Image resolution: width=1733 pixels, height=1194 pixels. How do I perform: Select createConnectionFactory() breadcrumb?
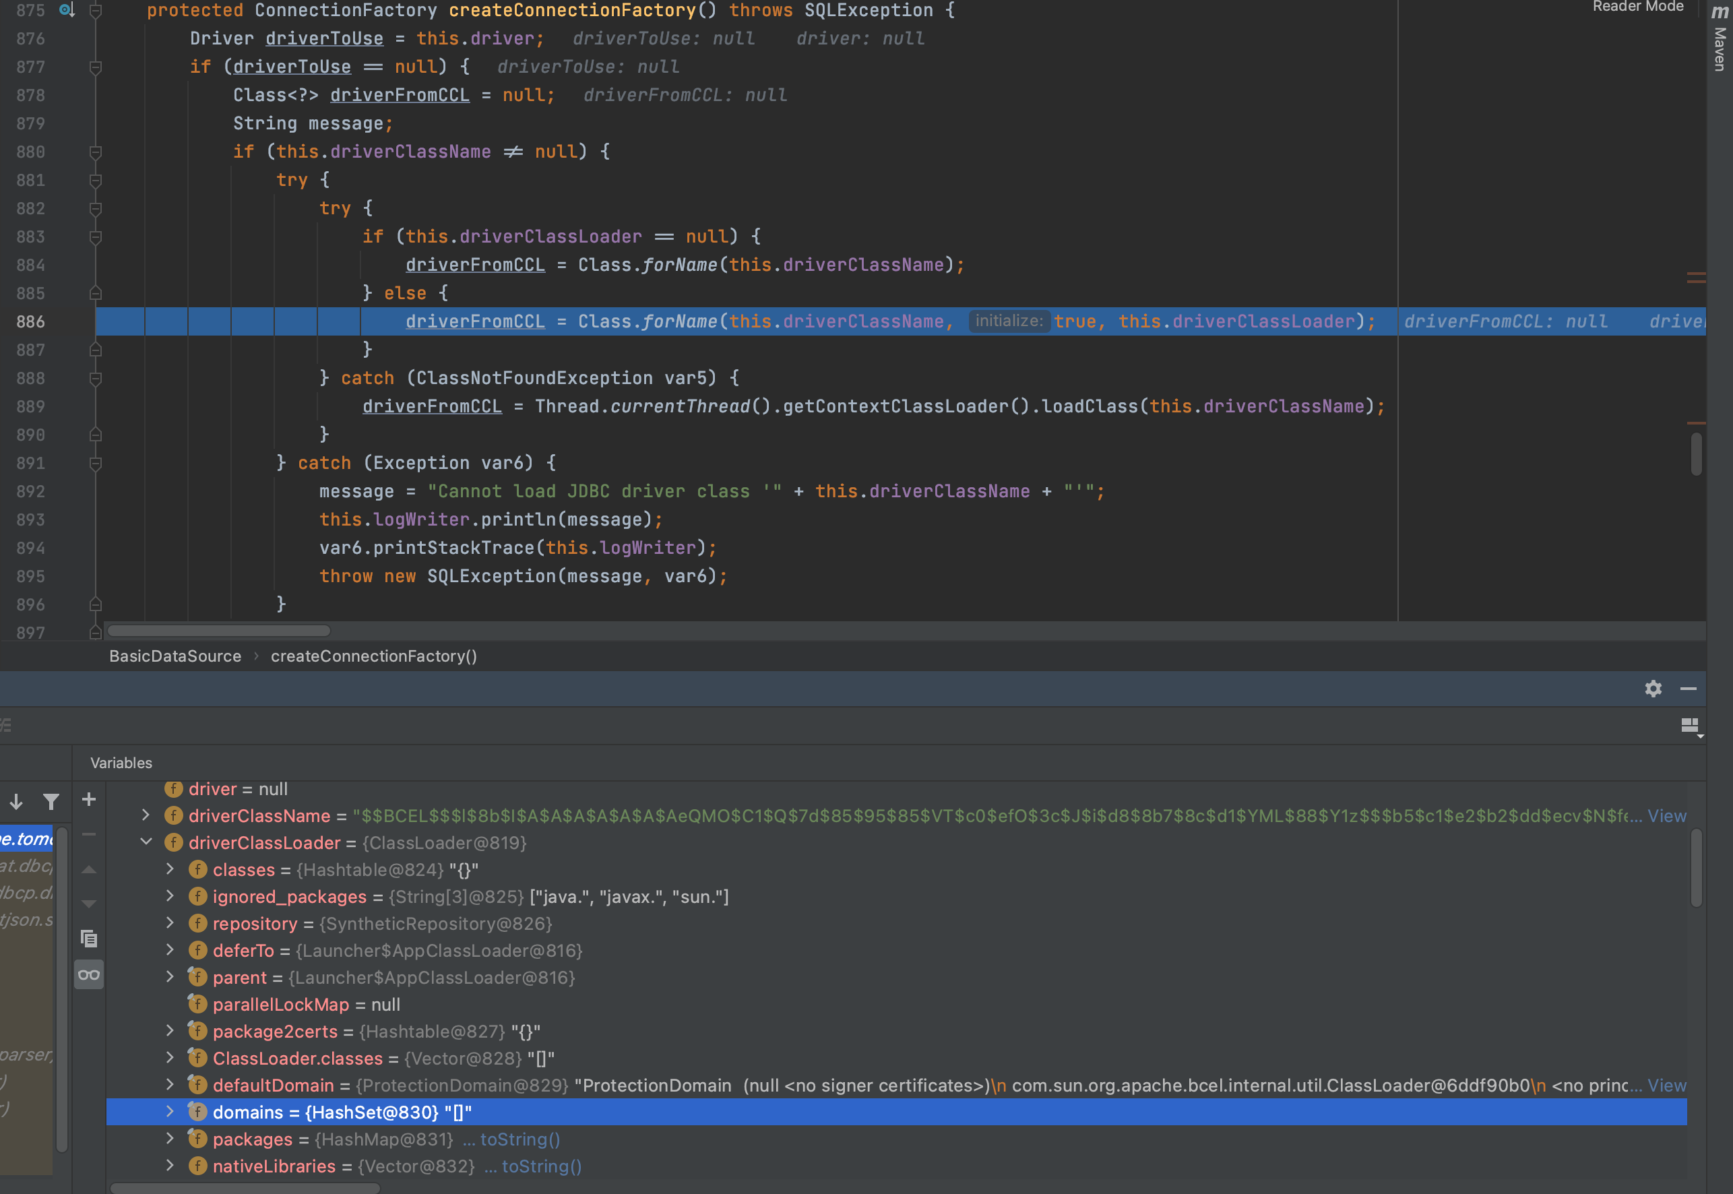(374, 656)
